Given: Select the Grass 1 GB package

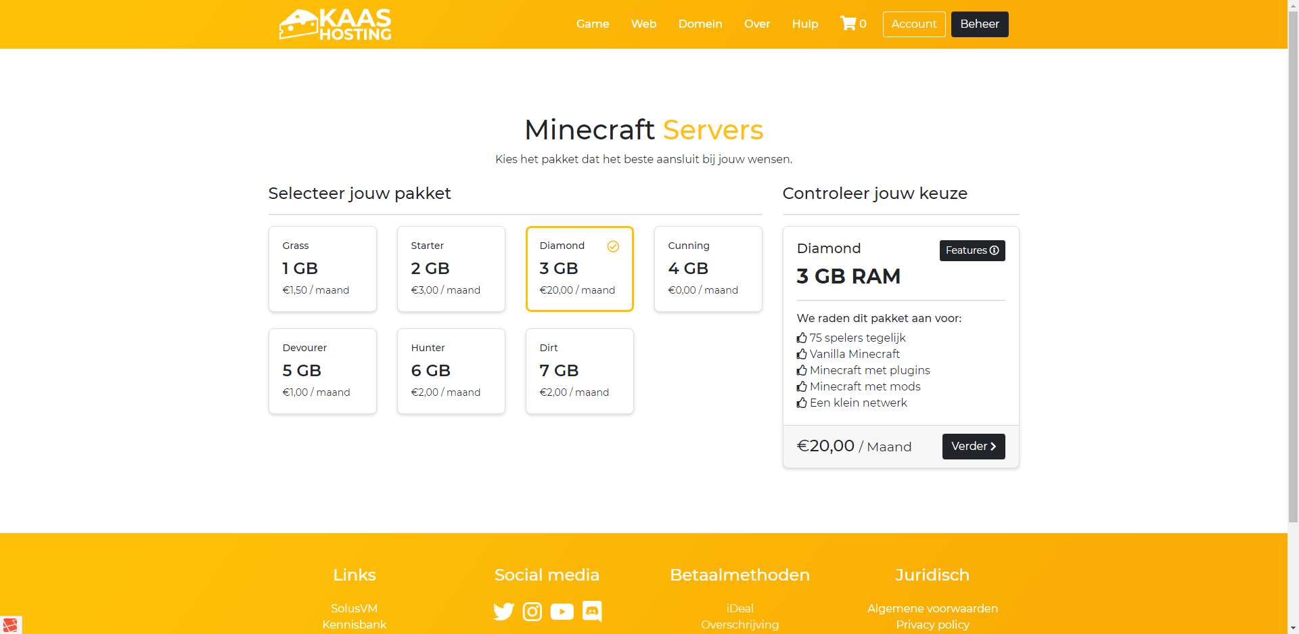Looking at the screenshot, I should click(x=323, y=269).
